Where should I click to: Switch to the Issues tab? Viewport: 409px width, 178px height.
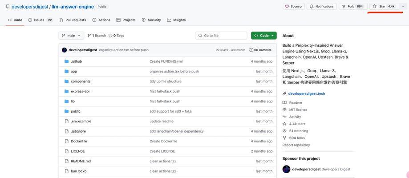(40, 20)
